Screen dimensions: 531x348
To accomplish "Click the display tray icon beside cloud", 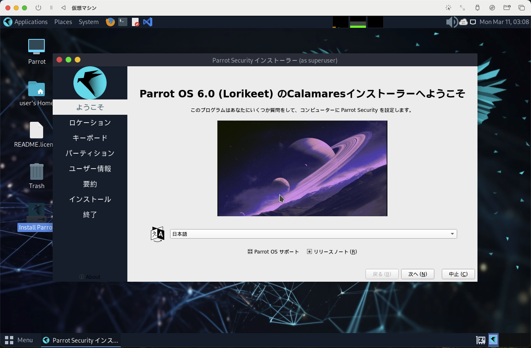I will (473, 22).
